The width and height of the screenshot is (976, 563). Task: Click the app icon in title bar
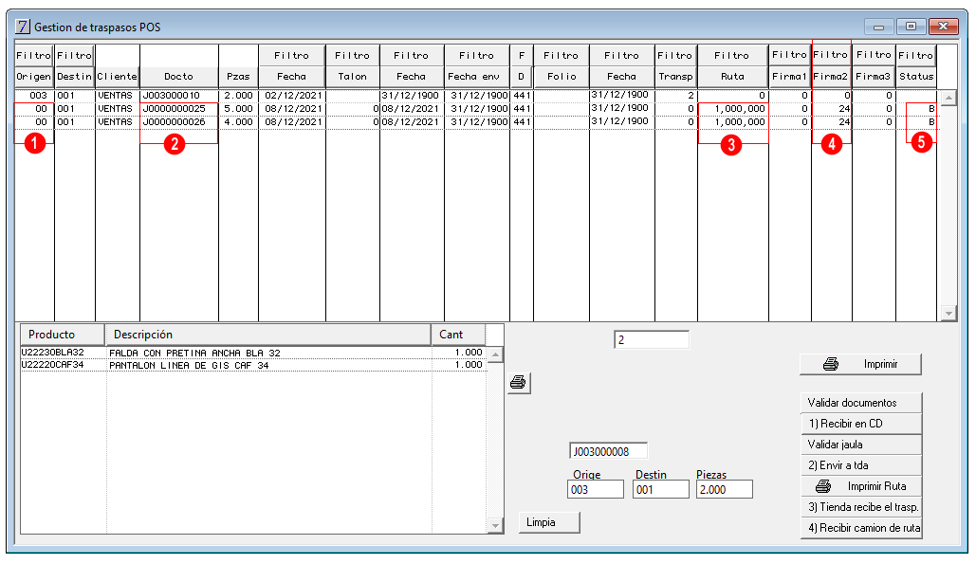click(x=23, y=27)
